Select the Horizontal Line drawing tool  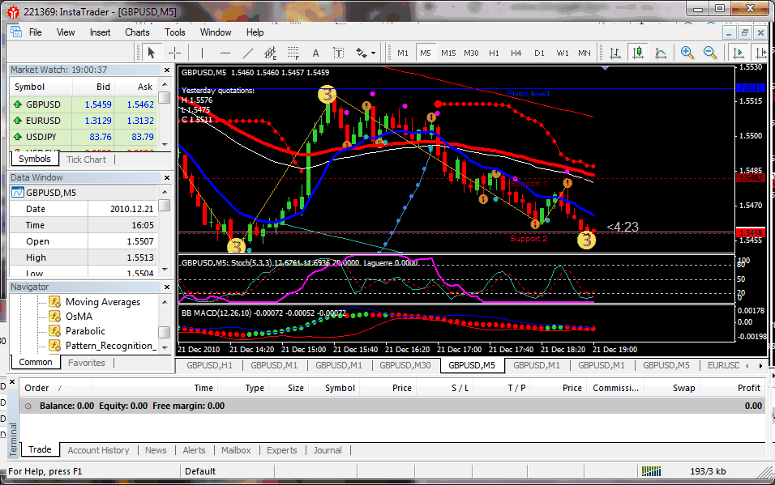point(224,52)
